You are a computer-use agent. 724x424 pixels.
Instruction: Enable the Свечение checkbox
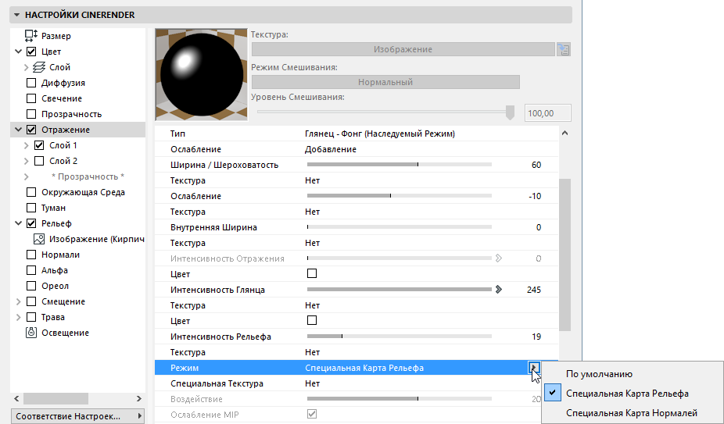tap(31, 98)
